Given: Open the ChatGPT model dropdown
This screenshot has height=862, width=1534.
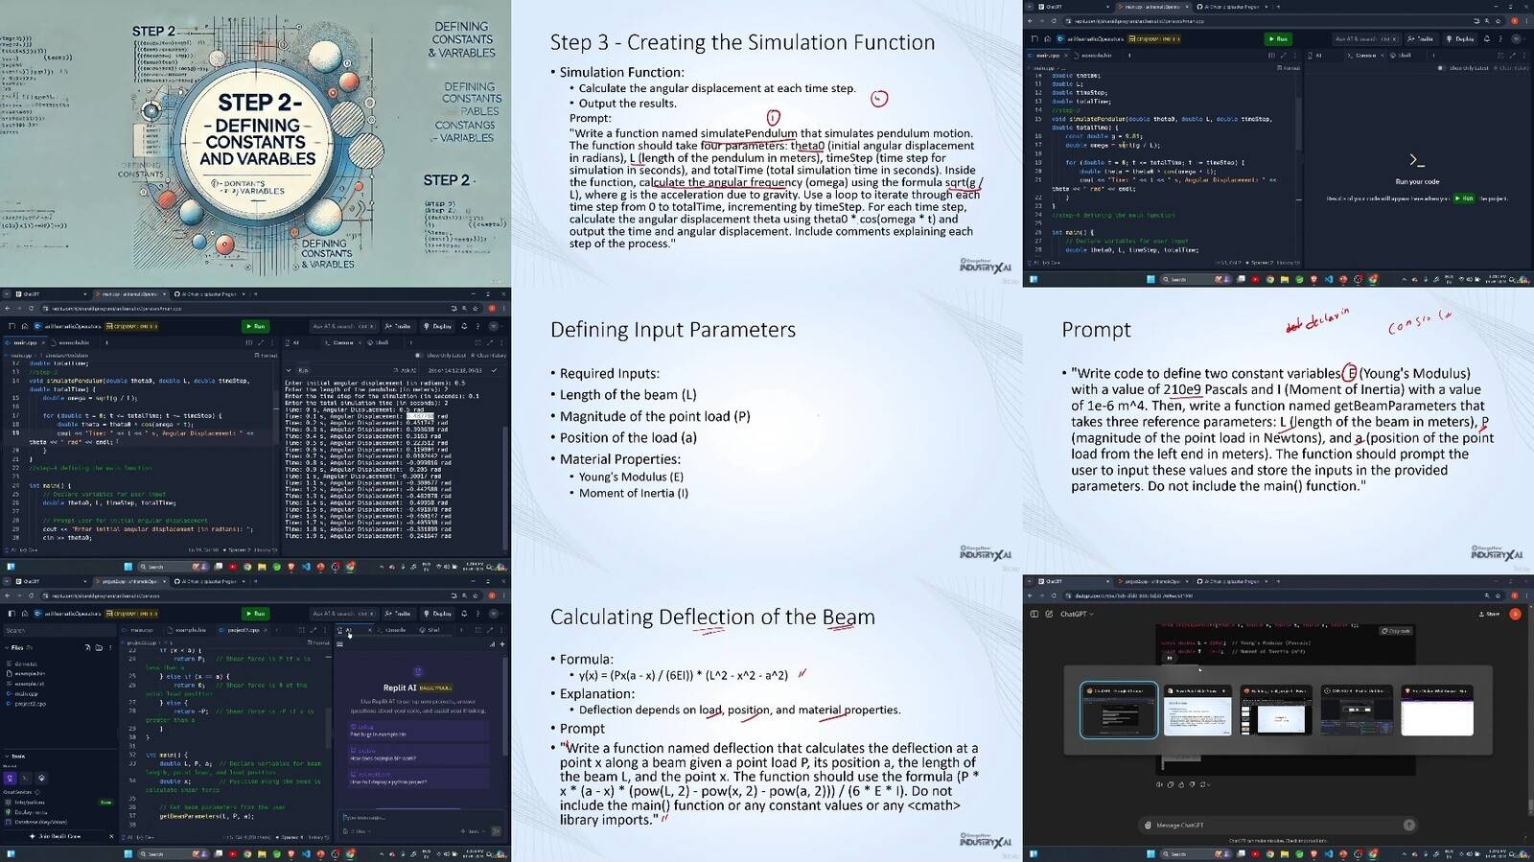Looking at the screenshot, I should pos(1077,614).
